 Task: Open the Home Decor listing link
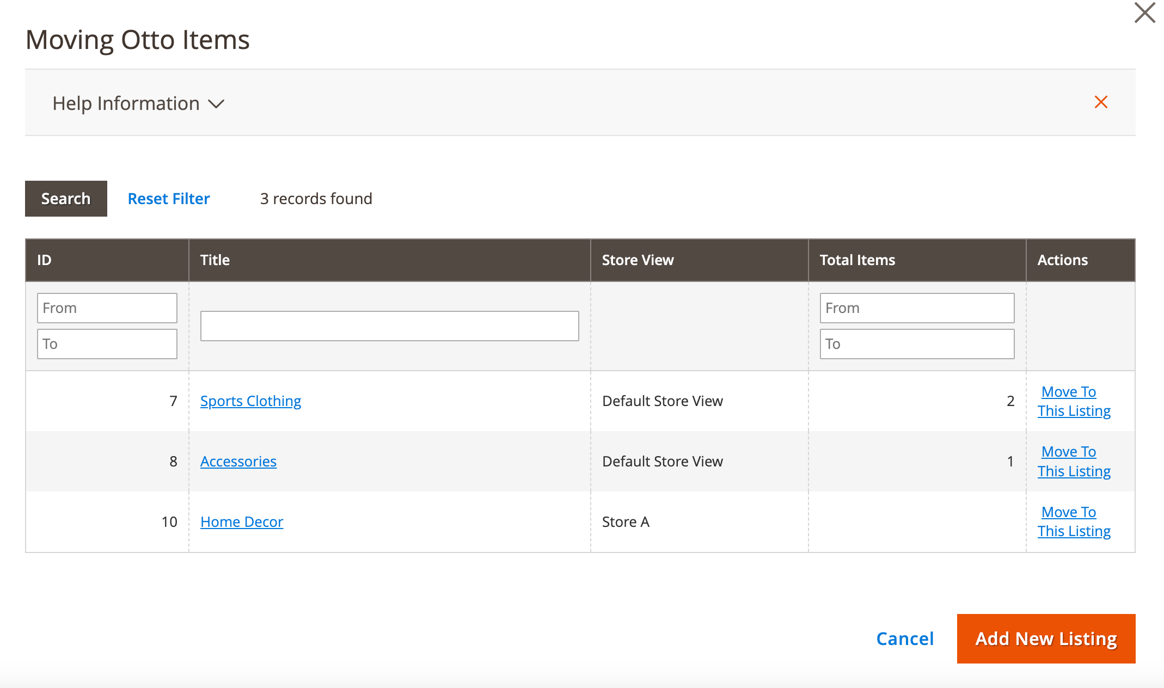pos(242,522)
